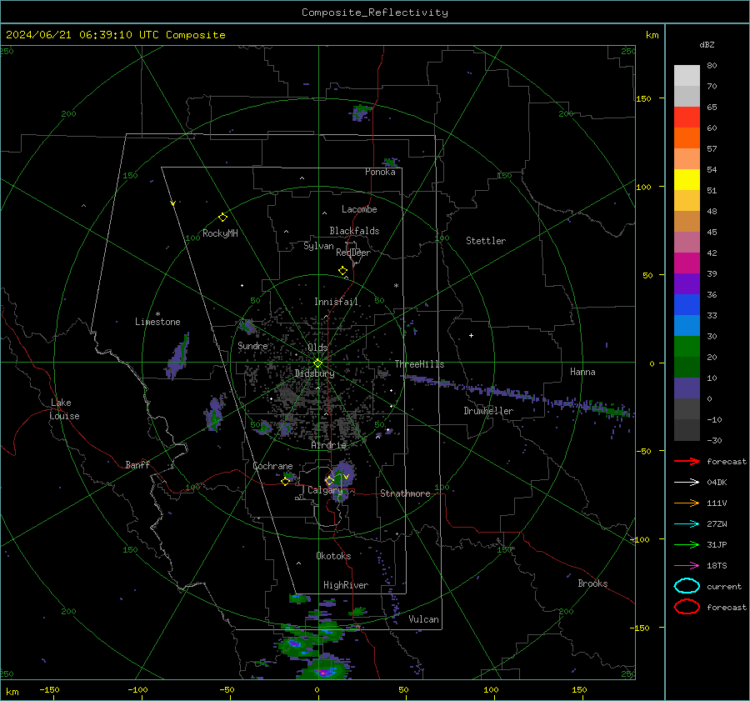
Task: Click the magenta 39-42 dBZ color swatch
Action: (687, 263)
